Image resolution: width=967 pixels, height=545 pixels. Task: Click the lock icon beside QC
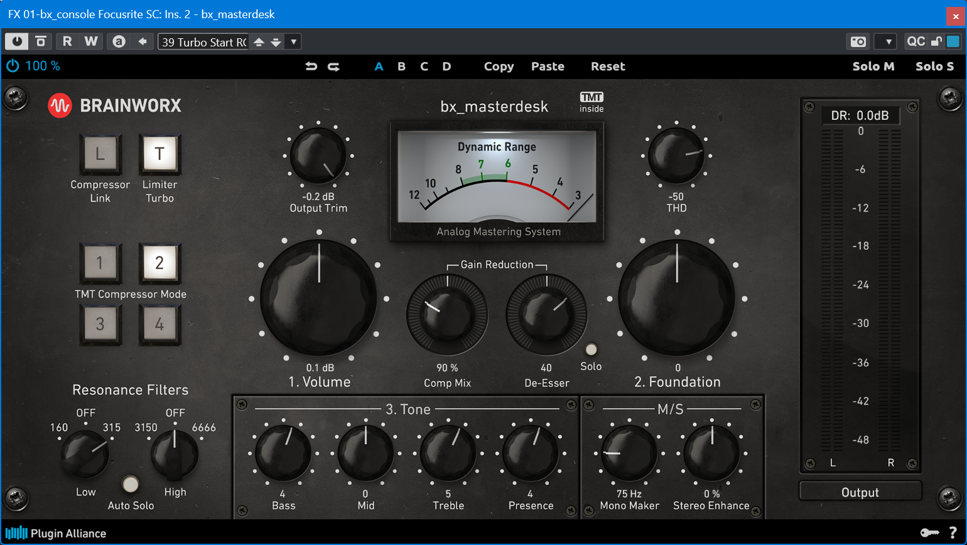click(x=936, y=41)
